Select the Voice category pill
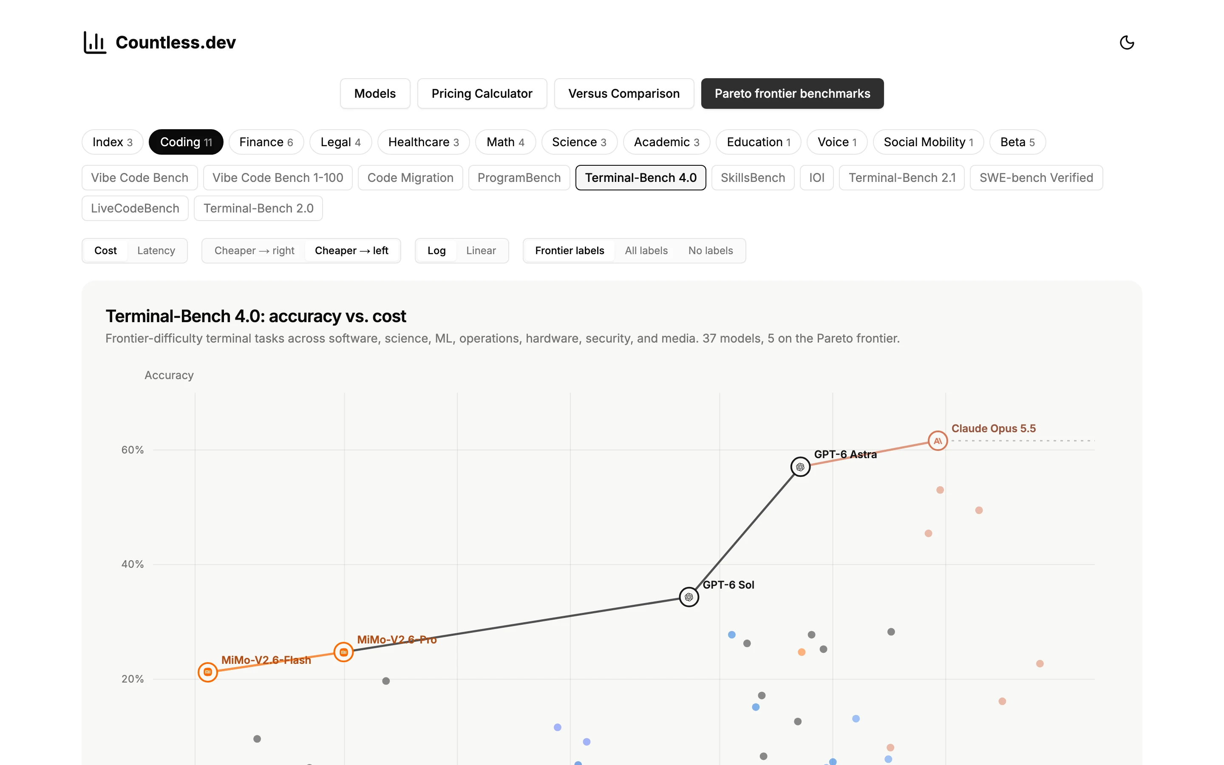 pyautogui.click(x=836, y=142)
